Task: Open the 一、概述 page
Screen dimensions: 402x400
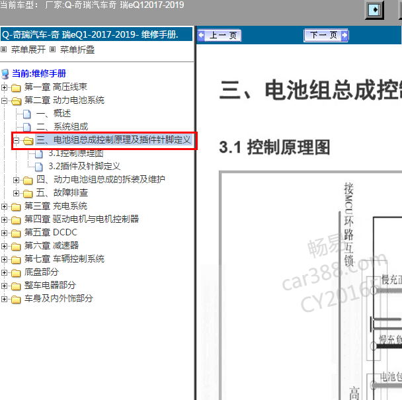Action: click(x=54, y=113)
